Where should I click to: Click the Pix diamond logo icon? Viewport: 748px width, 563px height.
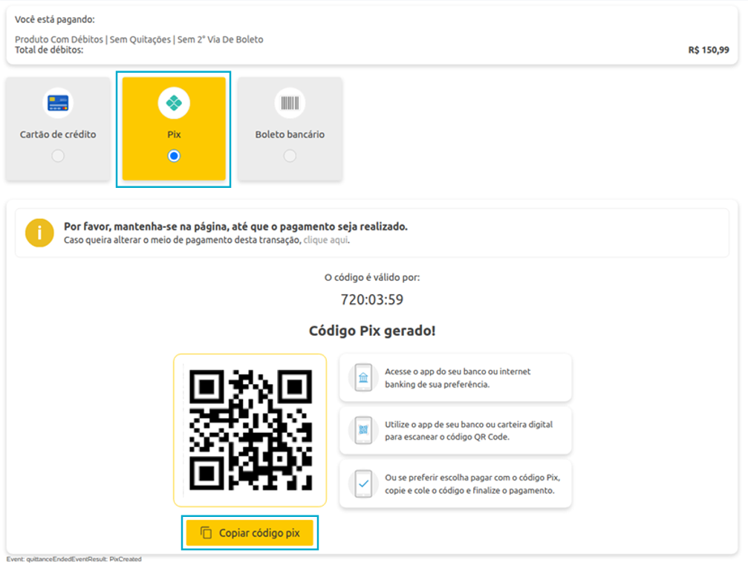[174, 102]
